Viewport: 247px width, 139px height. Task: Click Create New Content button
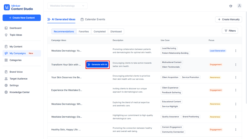click(22, 18)
